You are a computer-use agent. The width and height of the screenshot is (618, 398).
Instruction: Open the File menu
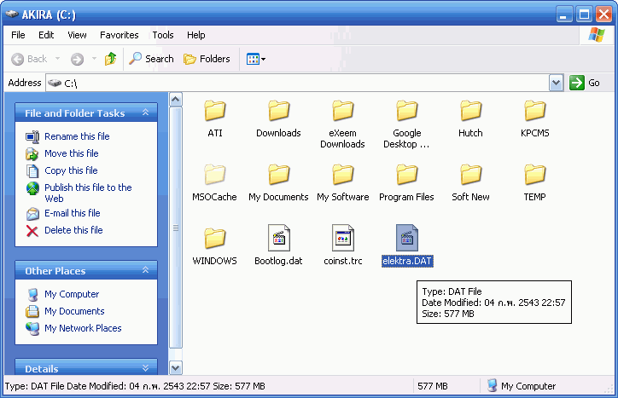click(x=18, y=35)
